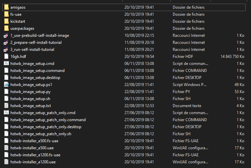
Task: Click file name hstwb_image_setup.sh
Action: pos(30,99)
